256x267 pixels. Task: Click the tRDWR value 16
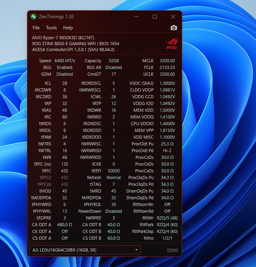coord(114,110)
